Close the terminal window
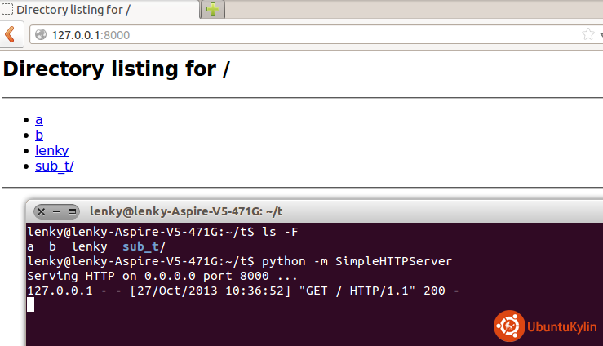 point(42,211)
